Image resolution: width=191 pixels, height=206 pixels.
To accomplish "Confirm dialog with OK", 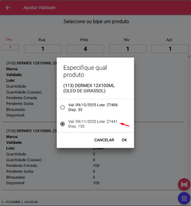I will pos(124,140).
